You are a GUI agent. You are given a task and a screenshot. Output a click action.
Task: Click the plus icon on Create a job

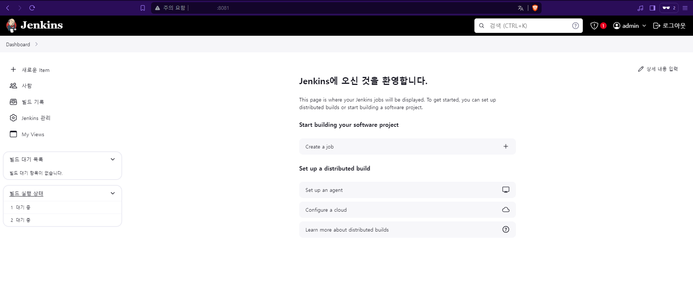click(506, 146)
